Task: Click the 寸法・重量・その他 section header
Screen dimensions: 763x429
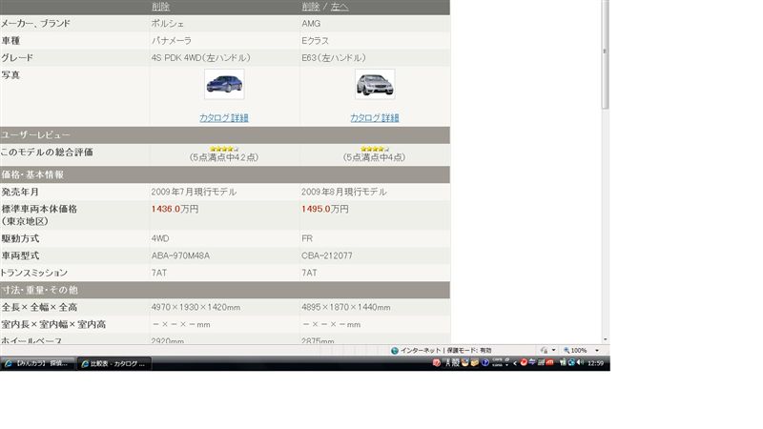Action: coord(225,290)
